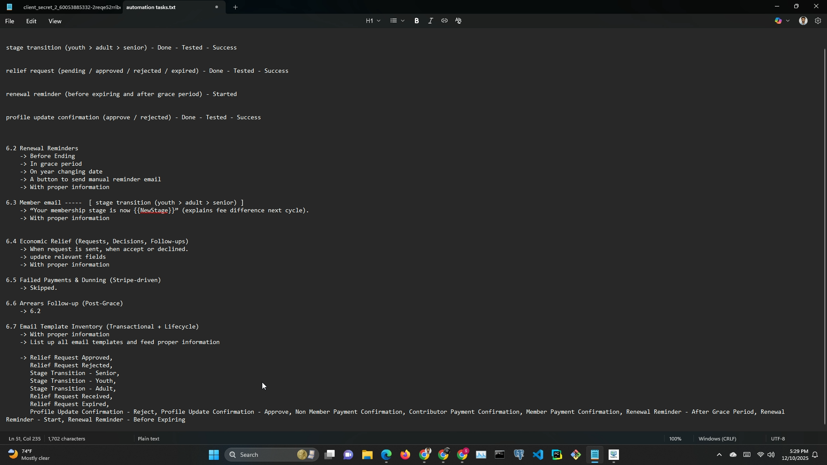Open the Copilot dropdown chevron

[x=788, y=21]
